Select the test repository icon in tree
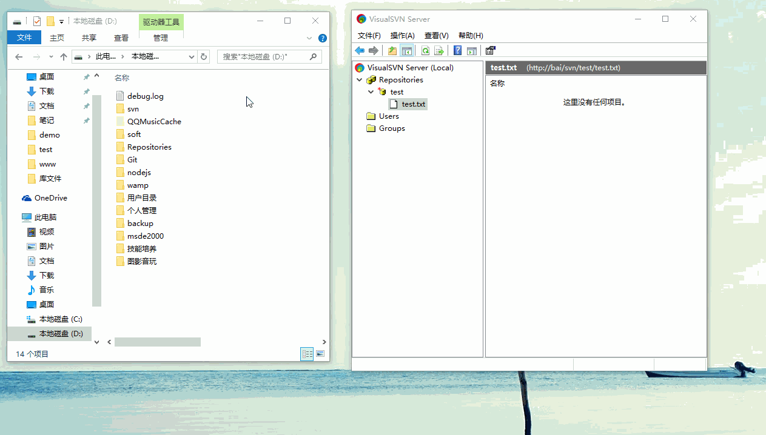The width and height of the screenshot is (766, 435). 382,92
